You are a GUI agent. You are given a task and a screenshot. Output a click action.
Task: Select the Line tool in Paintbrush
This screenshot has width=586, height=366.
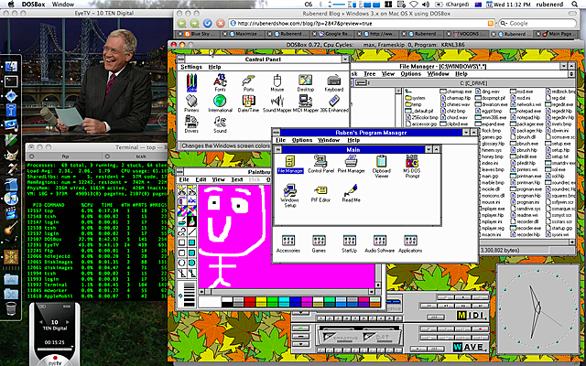coord(191,231)
